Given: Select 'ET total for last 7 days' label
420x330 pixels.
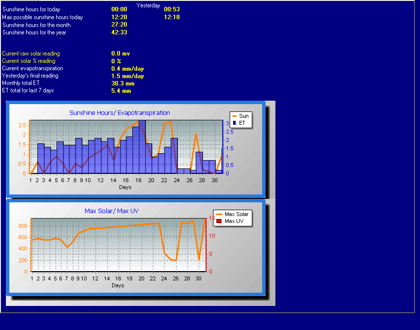Looking at the screenshot, I should [28, 90].
